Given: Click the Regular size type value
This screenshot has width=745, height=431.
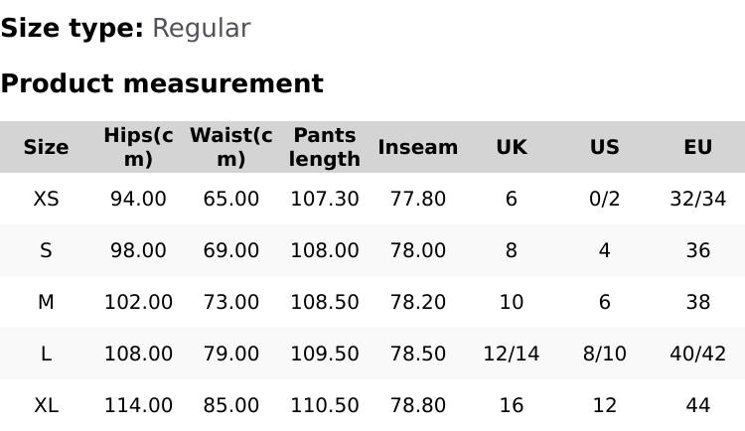Looking at the screenshot, I should tap(201, 28).
